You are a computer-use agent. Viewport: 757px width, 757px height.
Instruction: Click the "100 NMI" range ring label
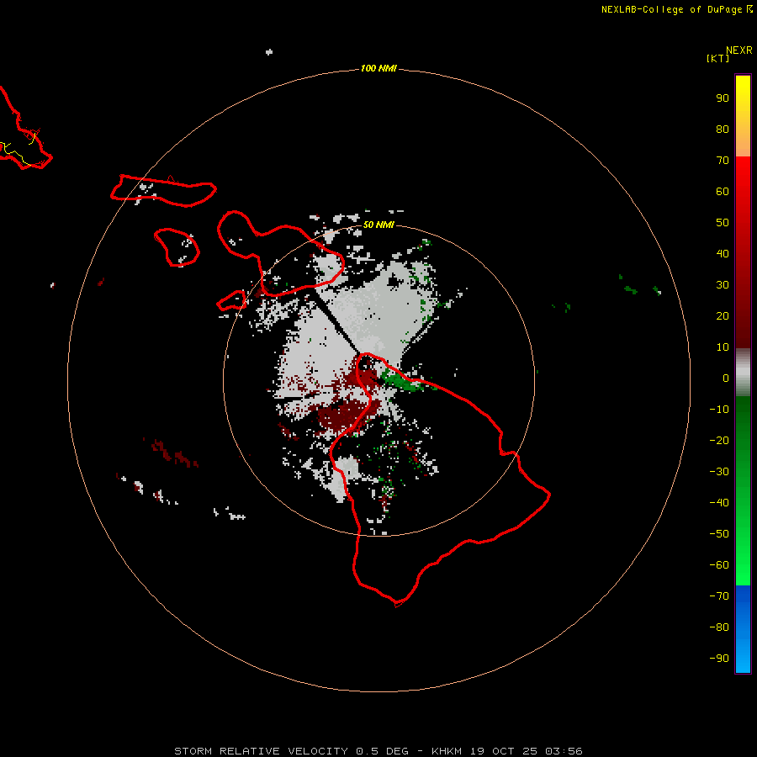point(378,68)
